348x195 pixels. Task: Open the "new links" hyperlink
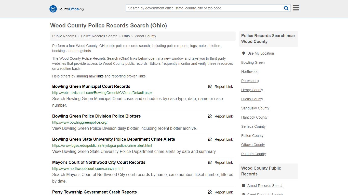(96, 76)
